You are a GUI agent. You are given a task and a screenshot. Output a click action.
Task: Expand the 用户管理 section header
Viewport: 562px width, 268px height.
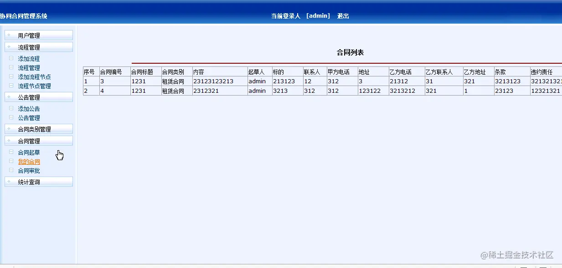[x=29, y=35]
